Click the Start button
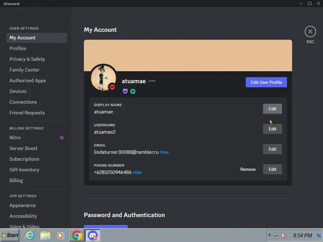The image size is (323, 242). point(10,235)
